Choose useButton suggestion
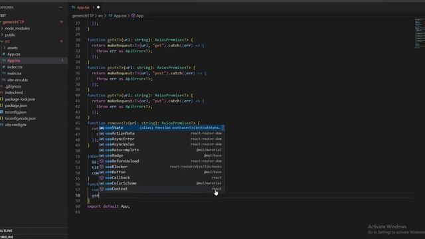The image size is (425, 239). pyautogui.click(x=161, y=172)
